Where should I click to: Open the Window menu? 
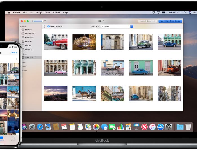[x=56, y=13]
